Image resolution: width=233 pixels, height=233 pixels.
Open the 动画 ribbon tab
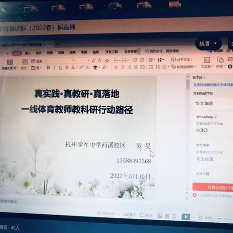61,52
